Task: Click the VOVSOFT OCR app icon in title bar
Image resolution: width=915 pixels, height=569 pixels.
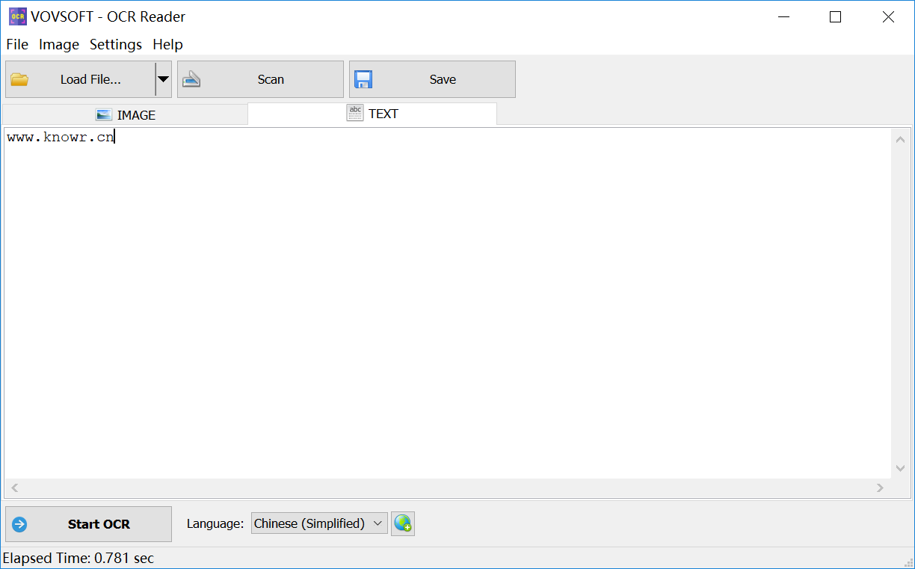Action: [17, 16]
